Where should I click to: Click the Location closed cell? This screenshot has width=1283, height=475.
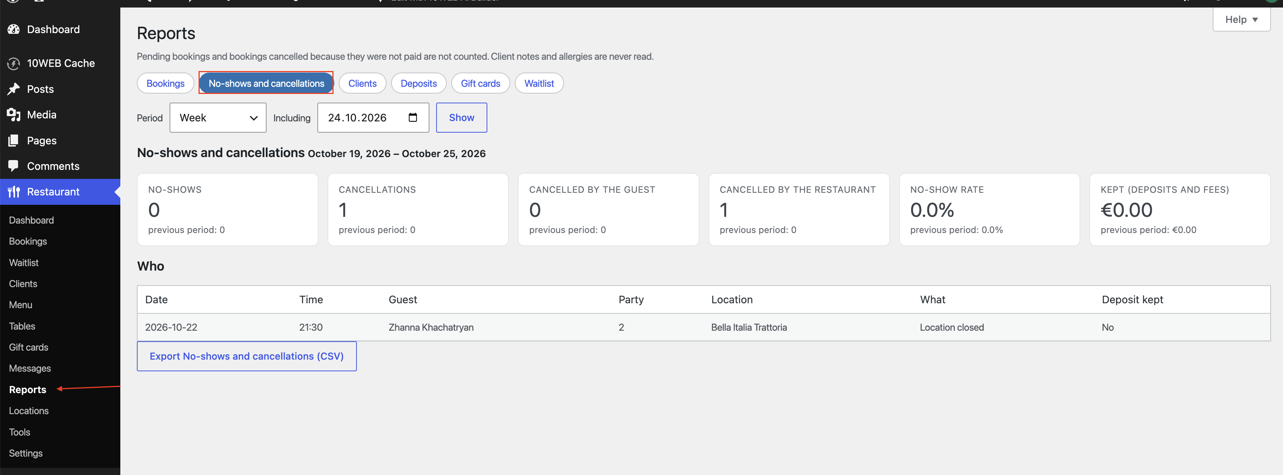tap(951, 327)
